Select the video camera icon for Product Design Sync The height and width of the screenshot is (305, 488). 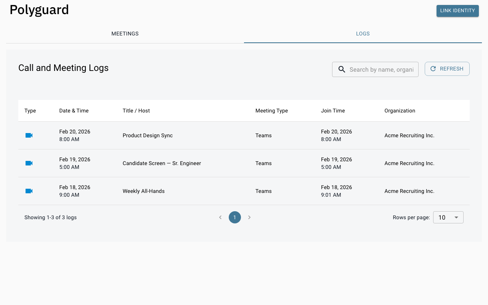click(x=29, y=135)
